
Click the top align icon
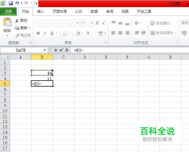pos(114,23)
